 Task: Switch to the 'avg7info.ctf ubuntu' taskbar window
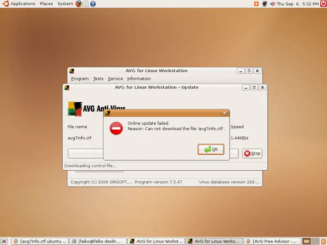point(40,241)
